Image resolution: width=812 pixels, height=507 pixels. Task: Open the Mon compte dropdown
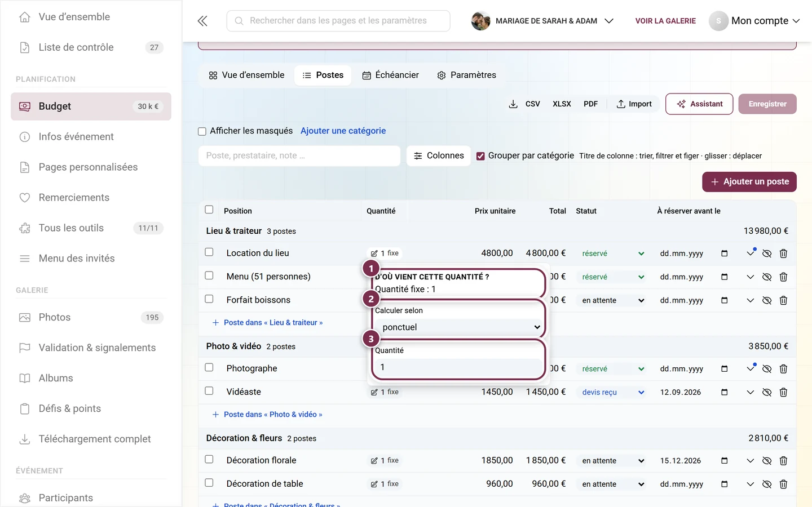tap(754, 21)
